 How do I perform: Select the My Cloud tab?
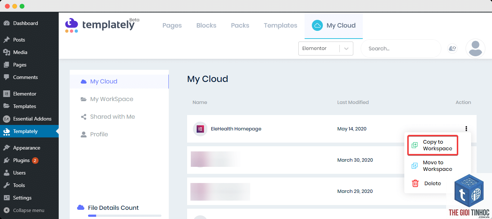tap(334, 25)
